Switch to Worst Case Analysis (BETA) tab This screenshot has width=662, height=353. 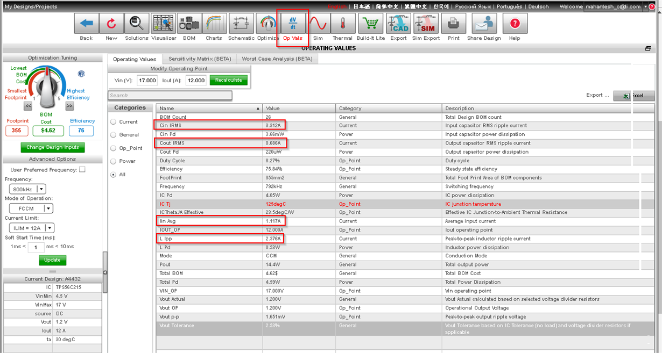point(277,59)
